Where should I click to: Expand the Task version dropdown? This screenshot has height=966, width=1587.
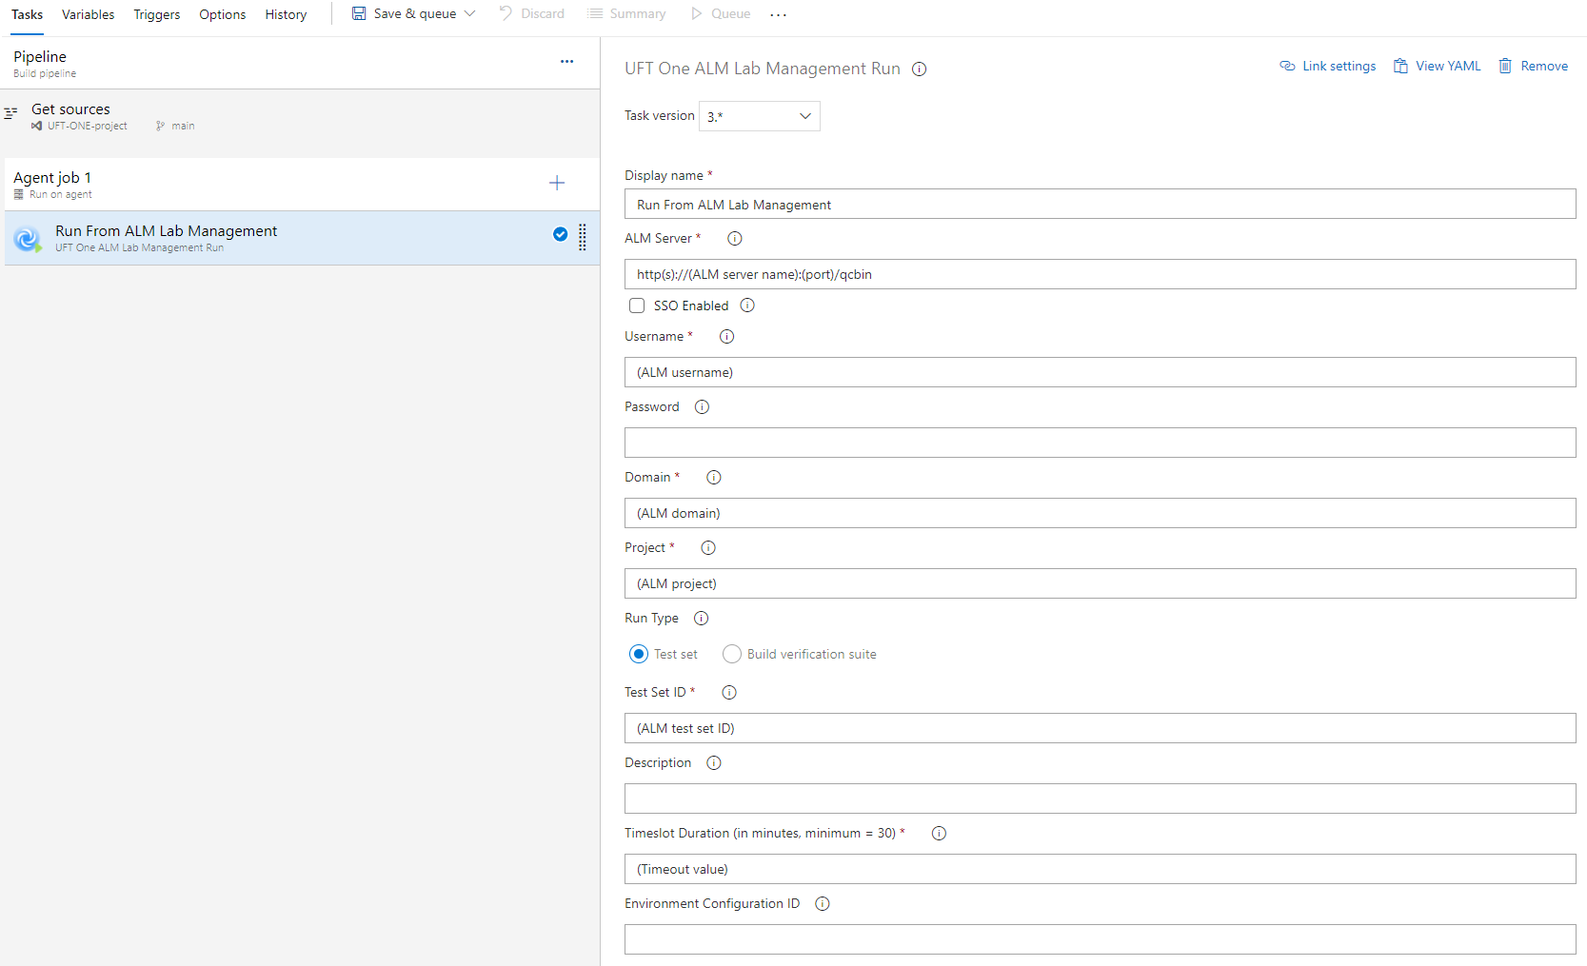click(759, 116)
